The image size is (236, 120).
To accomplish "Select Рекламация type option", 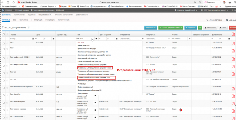I will click(82, 84).
